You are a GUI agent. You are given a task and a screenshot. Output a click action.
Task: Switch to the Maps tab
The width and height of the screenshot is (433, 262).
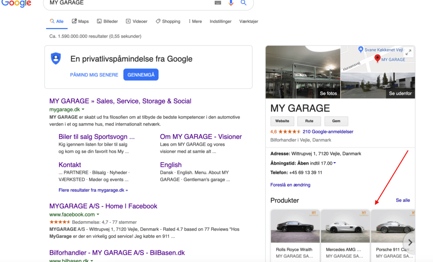80,21
